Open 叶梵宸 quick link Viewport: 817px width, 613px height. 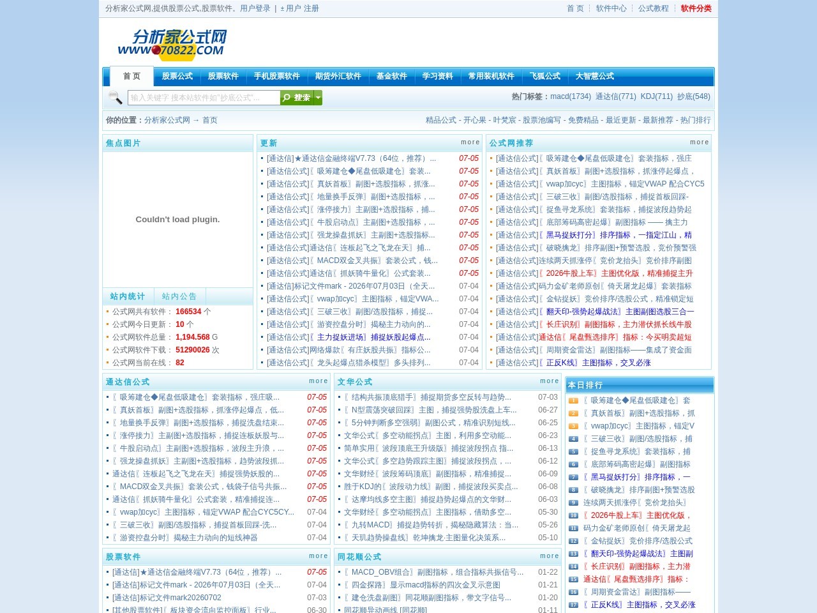pyautogui.click(x=505, y=120)
